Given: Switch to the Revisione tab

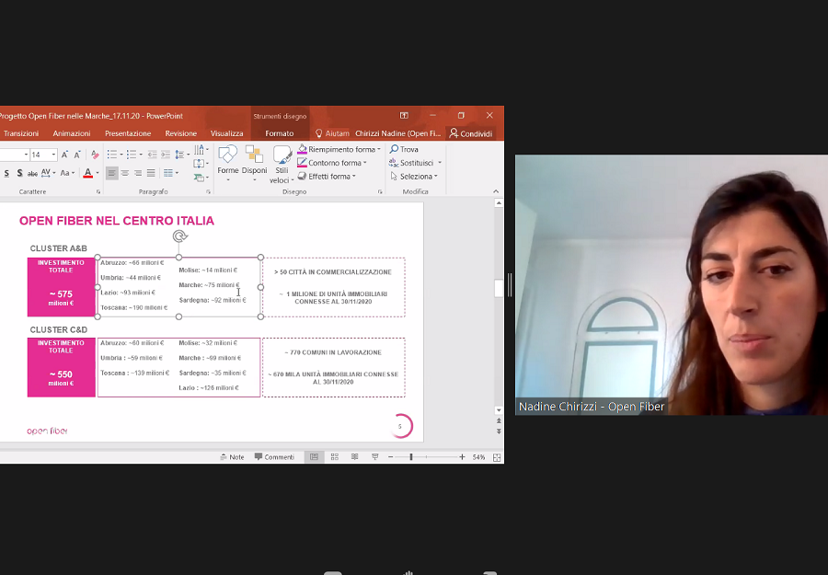Looking at the screenshot, I should click(180, 133).
